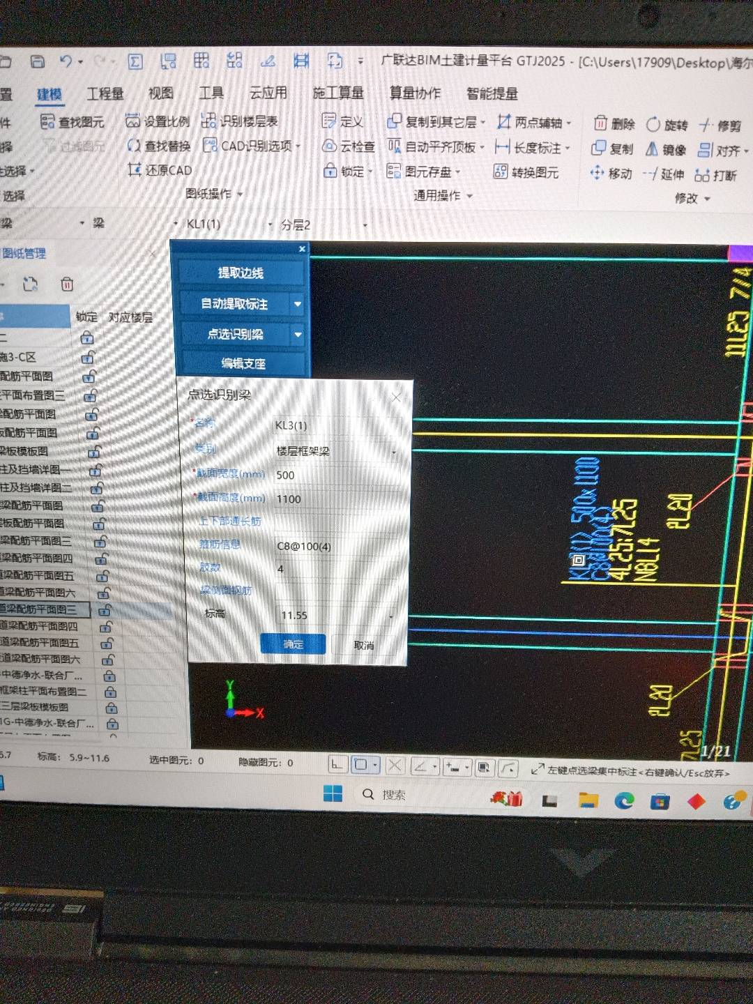This screenshot has height=1004, width=753.
Task: Select 自动平齐顶板 tool
Action: [x=436, y=147]
